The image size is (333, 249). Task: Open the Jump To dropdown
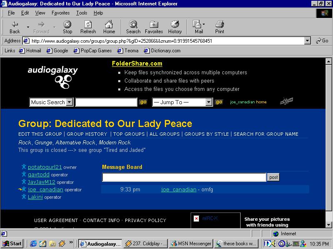pyautogui.click(x=209, y=102)
